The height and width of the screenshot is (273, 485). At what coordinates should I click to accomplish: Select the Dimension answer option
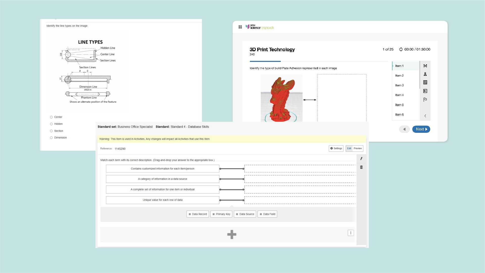point(51,138)
